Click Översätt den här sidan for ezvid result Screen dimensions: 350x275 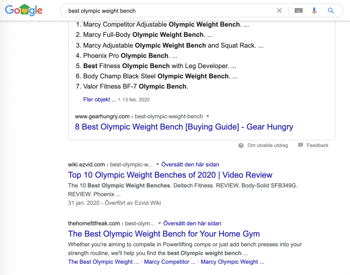(190, 165)
